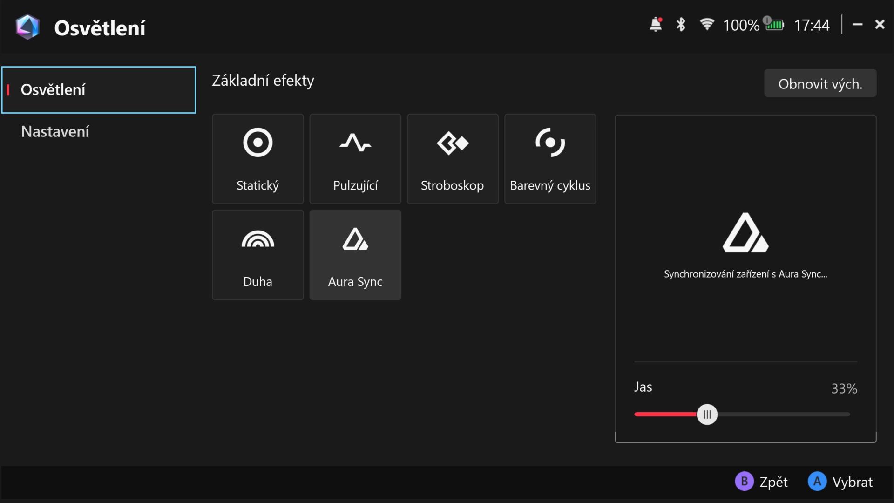This screenshot has height=503, width=894.
Task: Click the Jas brightness slider handle
Action: (x=707, y=415)
